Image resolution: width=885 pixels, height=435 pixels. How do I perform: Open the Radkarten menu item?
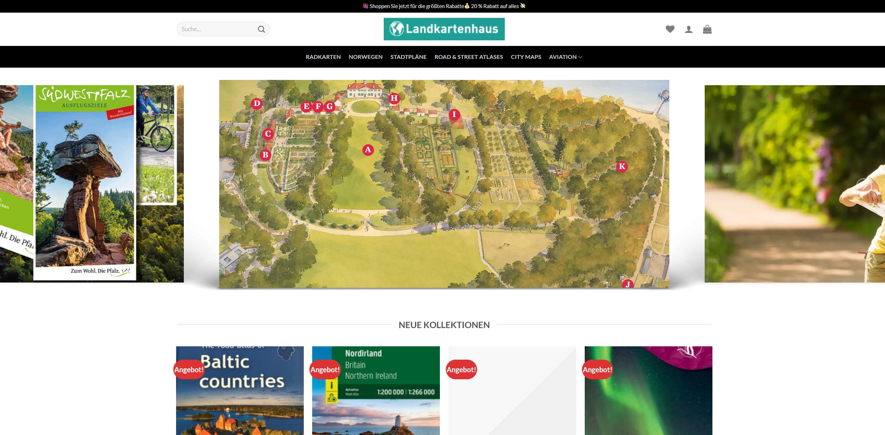pyautogui.click(x=323, y=57)
